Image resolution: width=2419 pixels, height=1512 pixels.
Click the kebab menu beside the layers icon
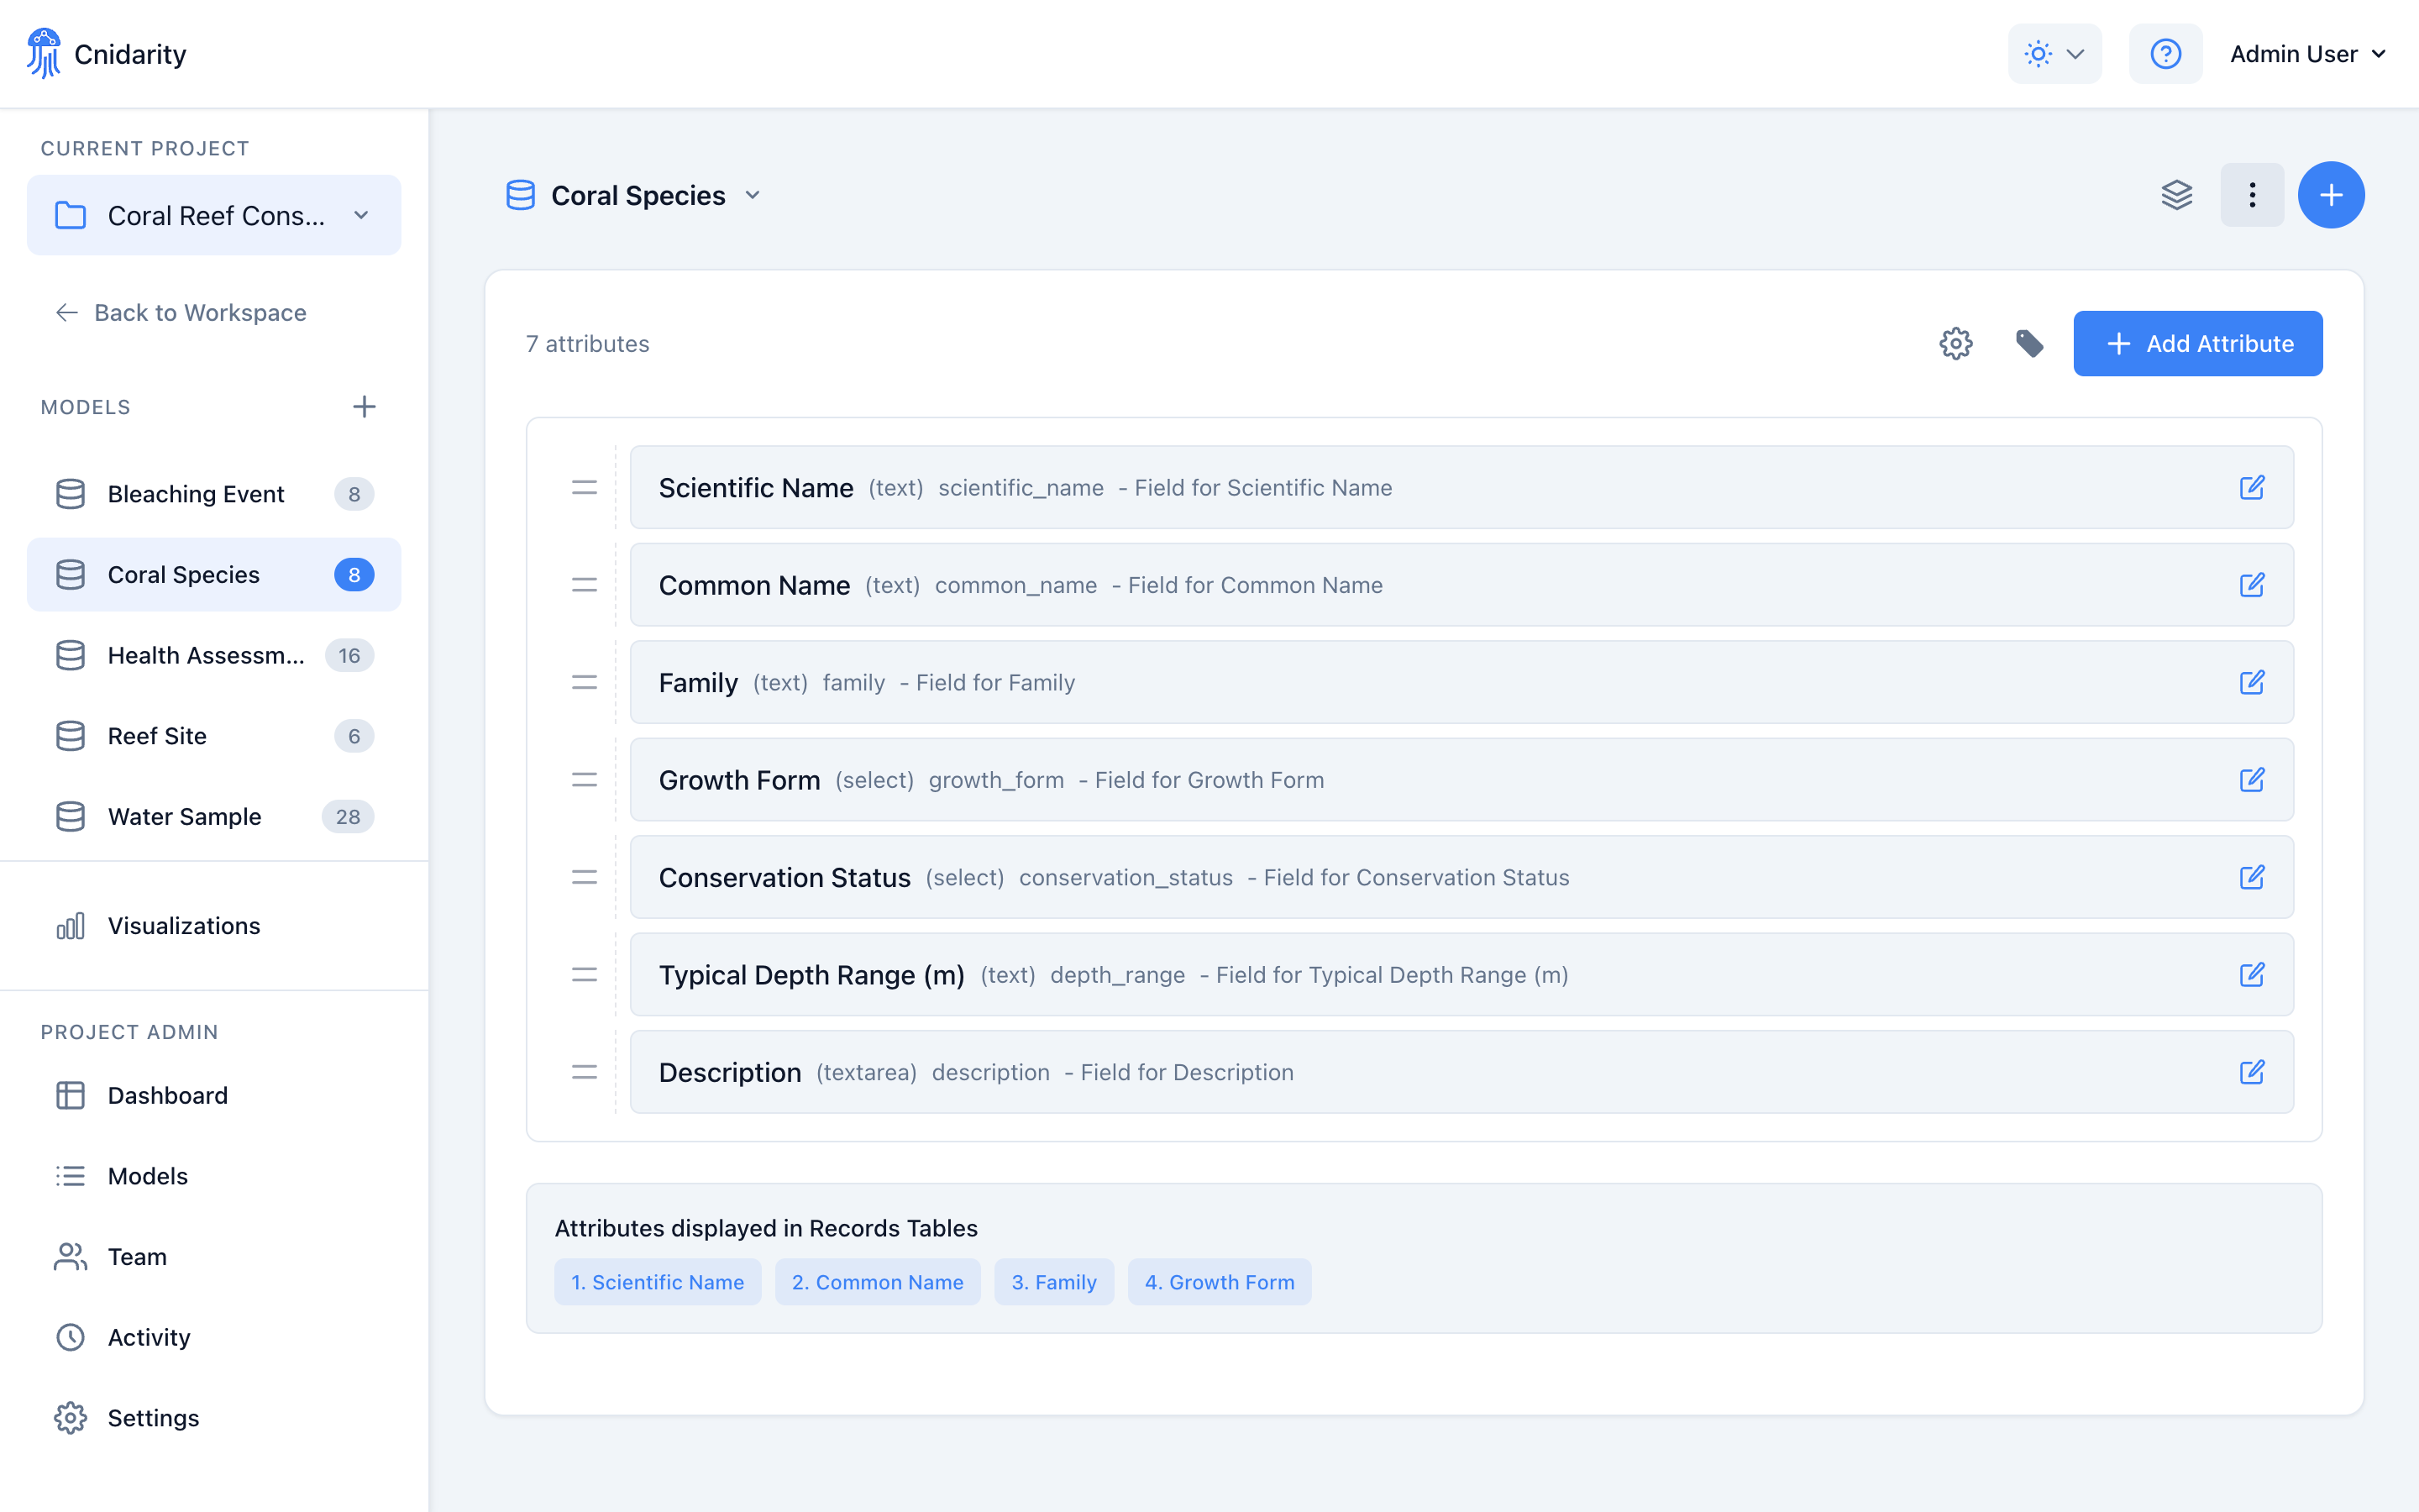[2252, 194]
